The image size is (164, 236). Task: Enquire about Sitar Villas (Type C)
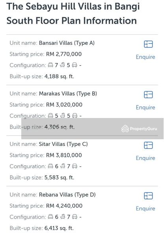[145, 158]
